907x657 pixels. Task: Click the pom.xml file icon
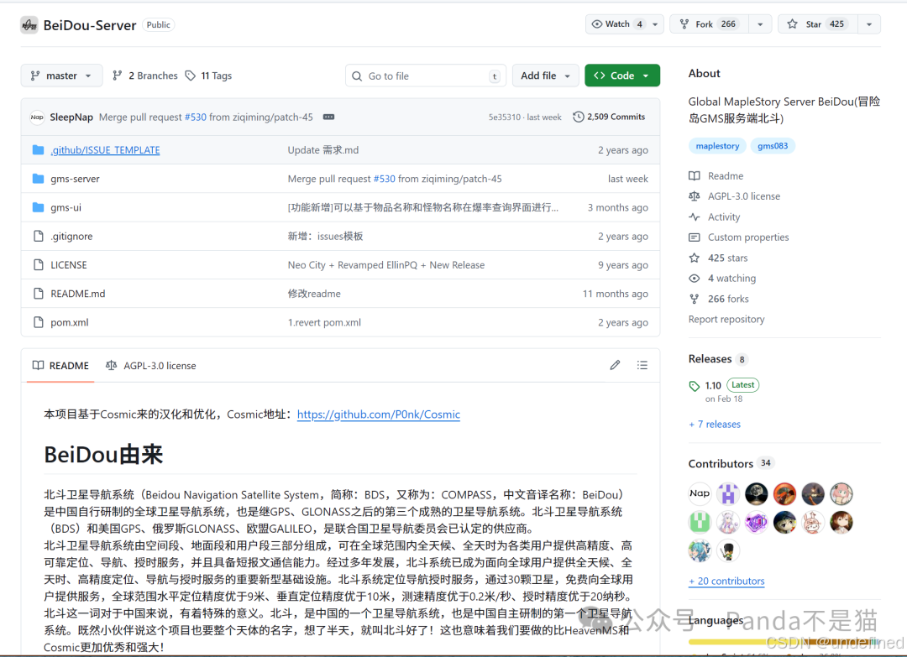(x=38, y=322)
